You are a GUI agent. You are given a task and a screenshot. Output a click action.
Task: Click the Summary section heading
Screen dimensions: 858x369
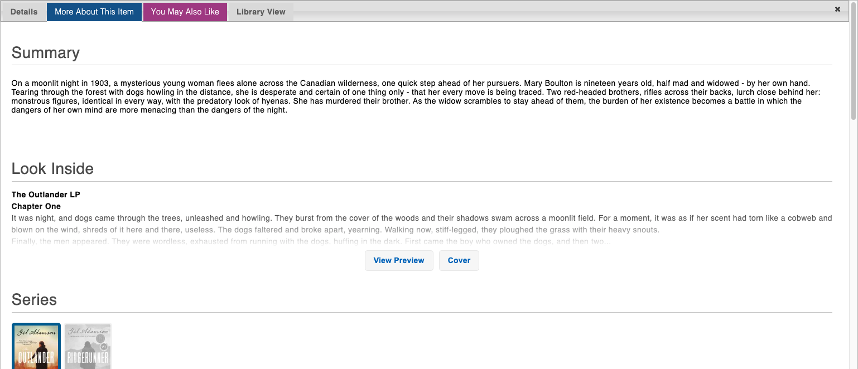click(x=46, y=53)
